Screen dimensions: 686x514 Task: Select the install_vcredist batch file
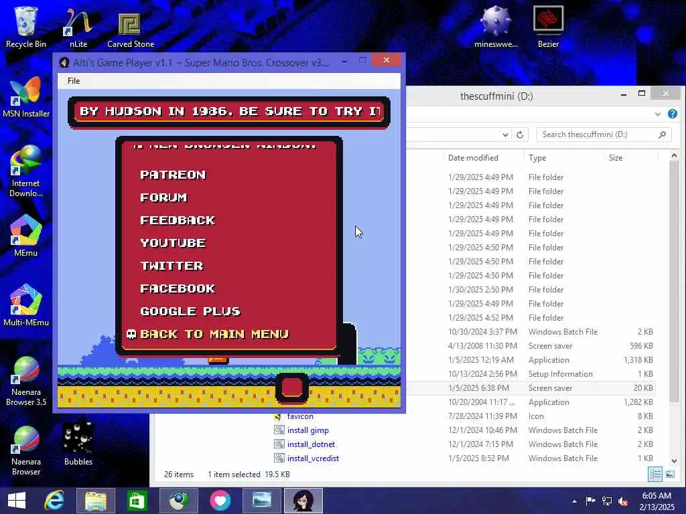(313, 458)
